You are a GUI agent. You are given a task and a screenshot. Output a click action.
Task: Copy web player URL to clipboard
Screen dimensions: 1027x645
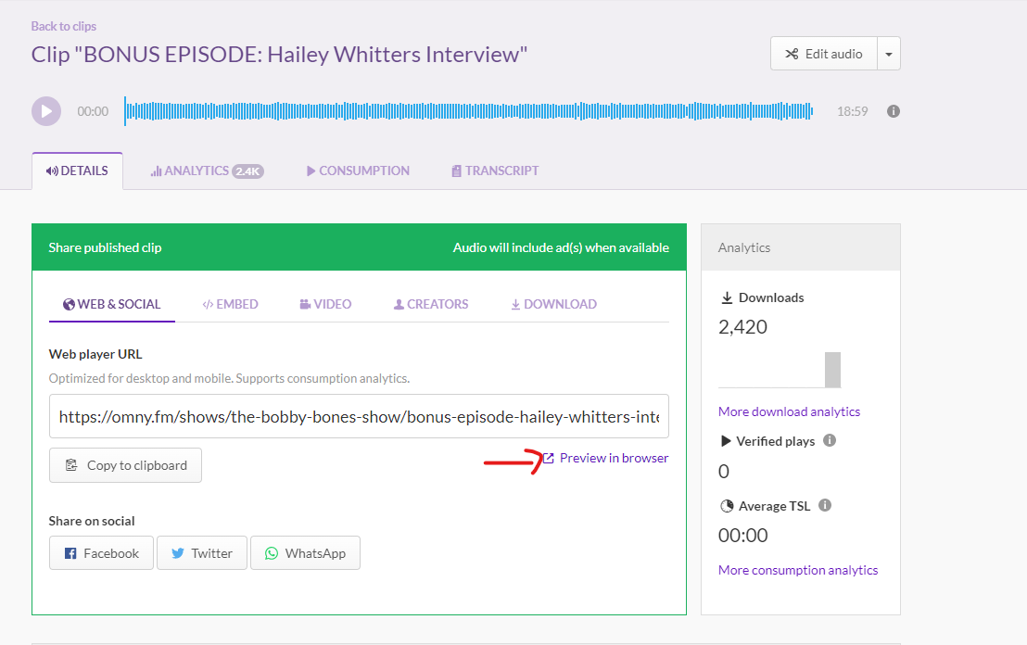tap(125, 465)
